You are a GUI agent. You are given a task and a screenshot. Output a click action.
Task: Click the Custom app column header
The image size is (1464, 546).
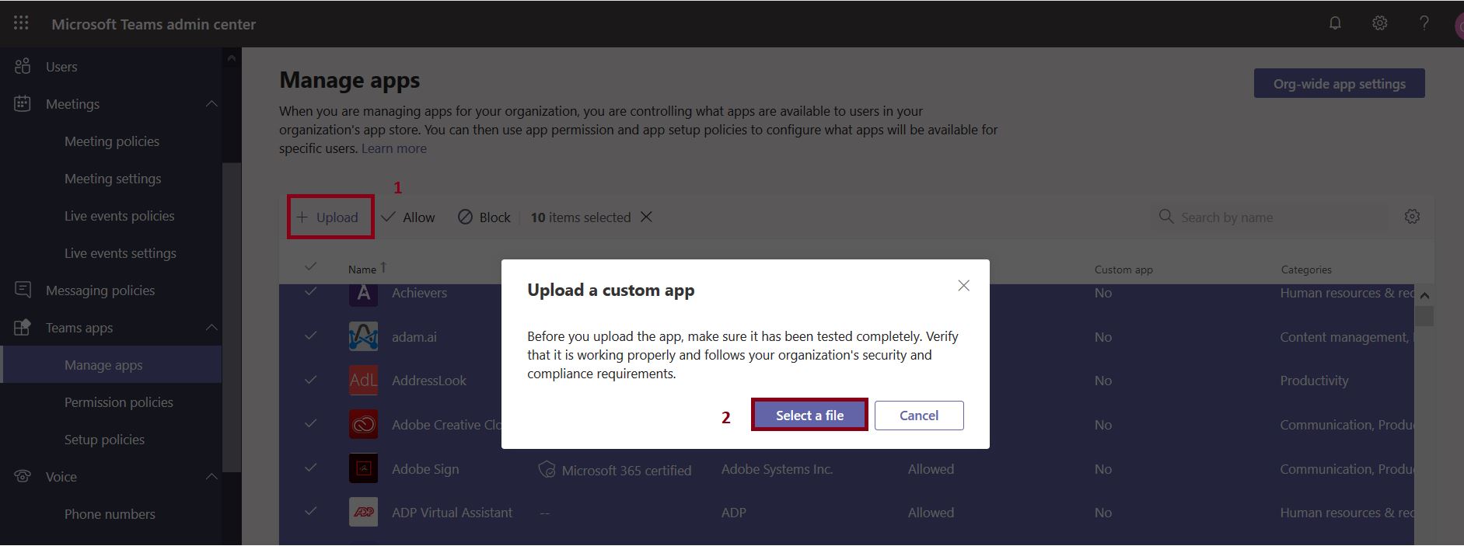pos(1123,270)
